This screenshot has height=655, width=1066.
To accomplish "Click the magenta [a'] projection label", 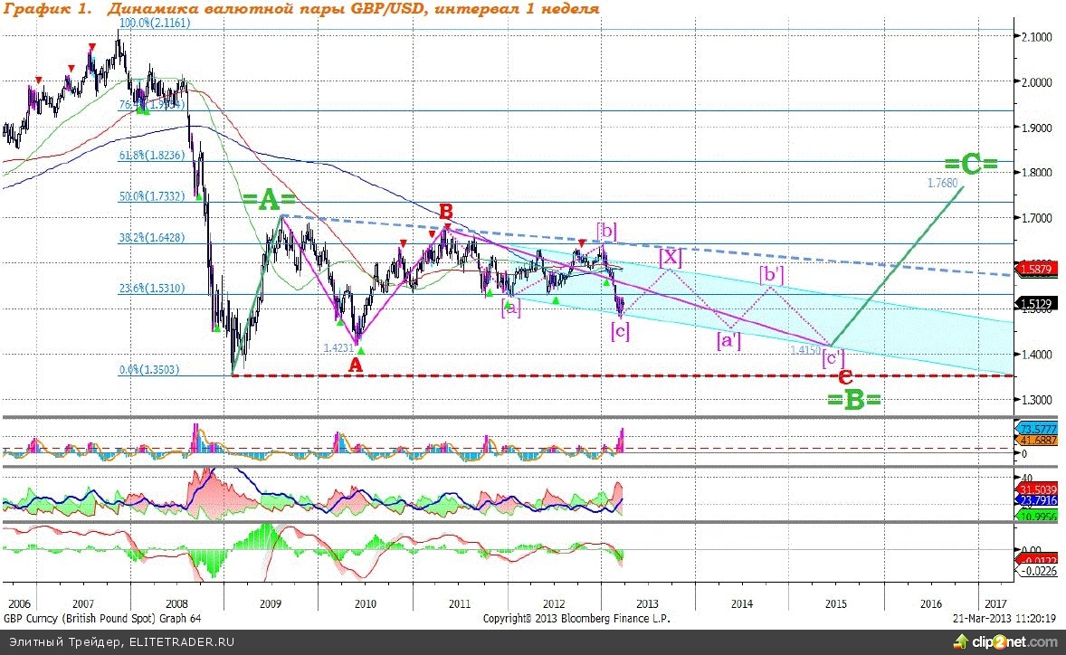I will pyautogui.click(x=728, y=341).
